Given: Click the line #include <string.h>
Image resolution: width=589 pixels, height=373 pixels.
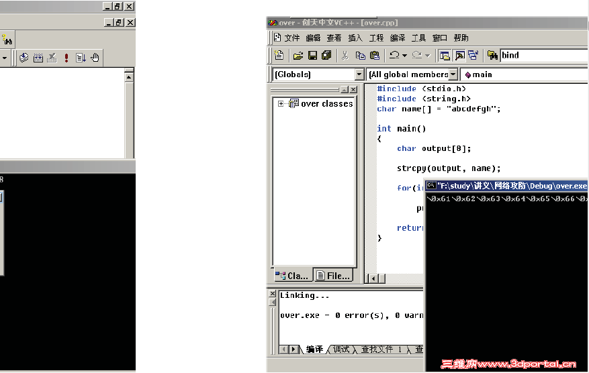Looking at the screenshot, I should click(x=424, y=99).
